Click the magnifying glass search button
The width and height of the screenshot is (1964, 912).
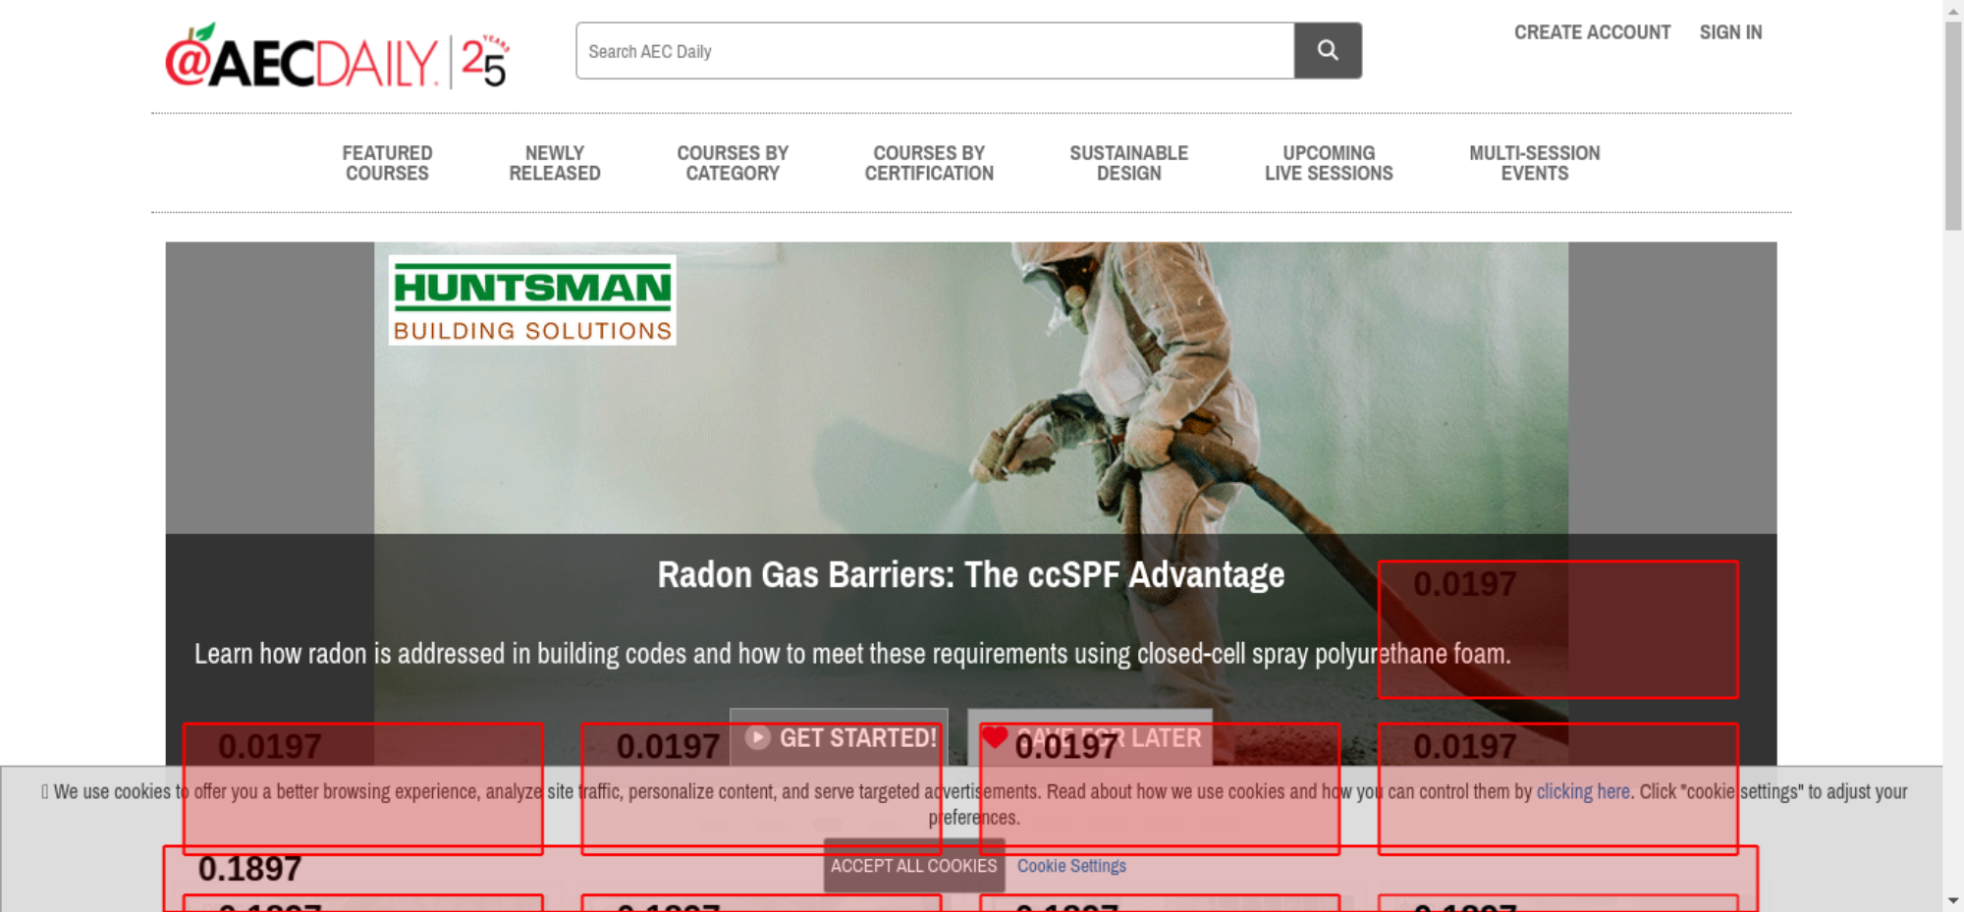click(1327, 50)
